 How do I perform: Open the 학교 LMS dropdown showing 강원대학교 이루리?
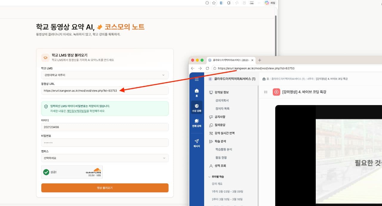(x=105, y=75)
